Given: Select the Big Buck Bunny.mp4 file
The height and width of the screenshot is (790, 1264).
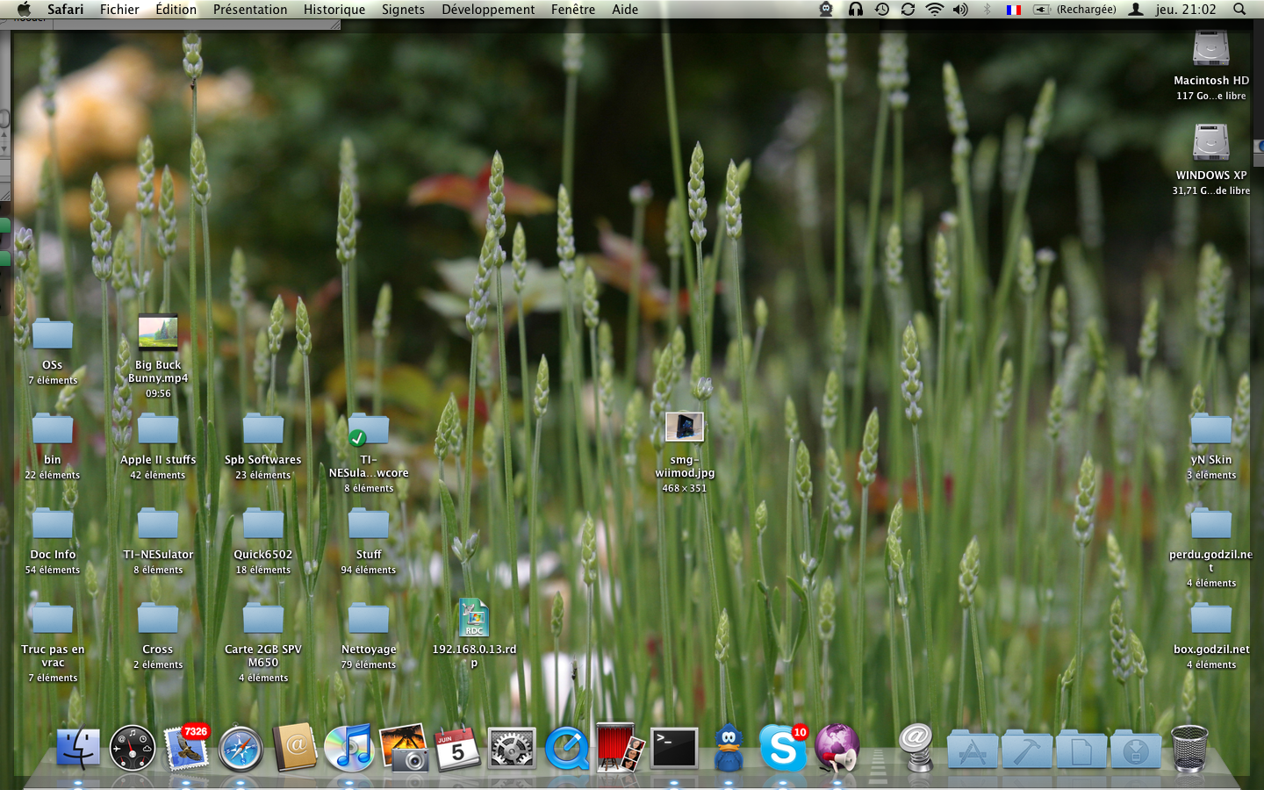Looking at the screenshot, I should (158, 334).
